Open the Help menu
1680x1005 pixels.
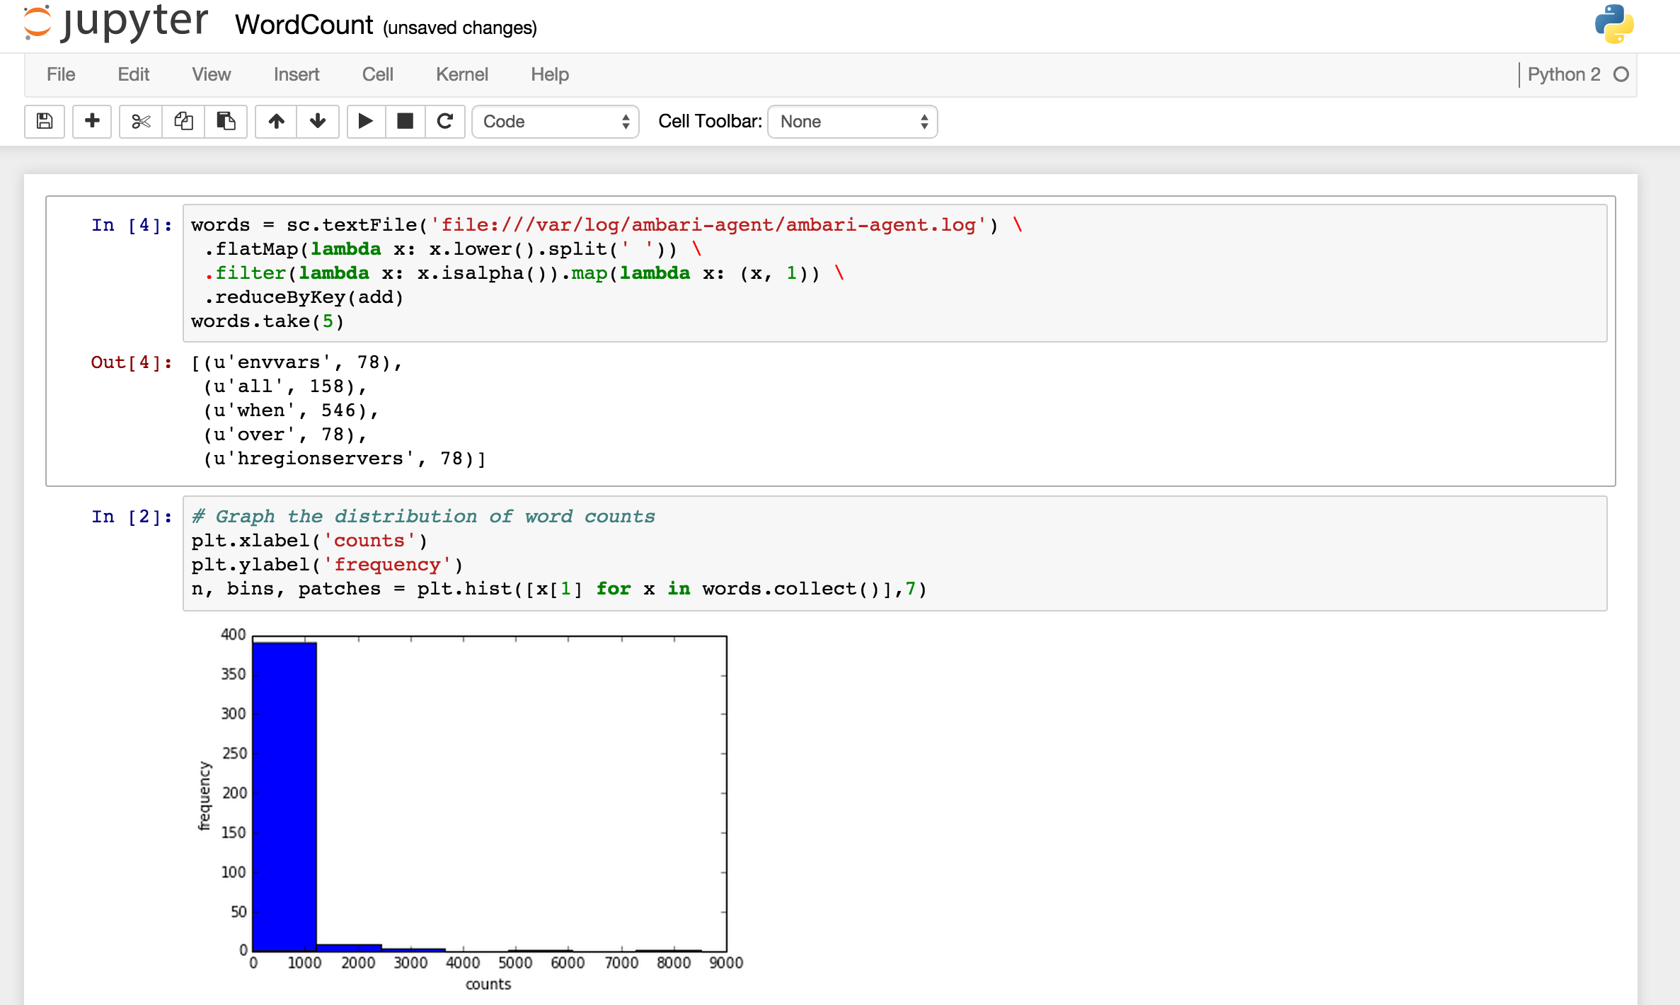(x=549, y=74)
